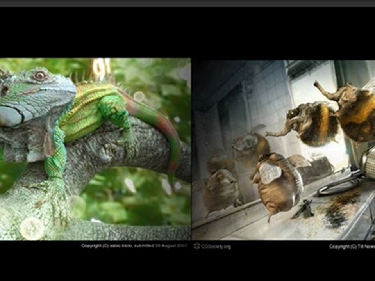Image resolution: width=375 pixels, height=281 pixels.
Task: Click the CGSociety.org logo icon
Action: coord(196,246)
